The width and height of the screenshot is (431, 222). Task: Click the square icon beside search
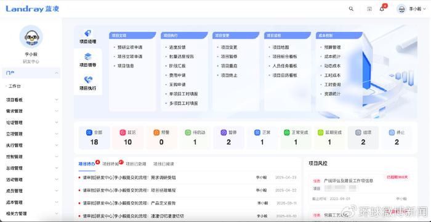pyautogui.click(x=369, y=9)
